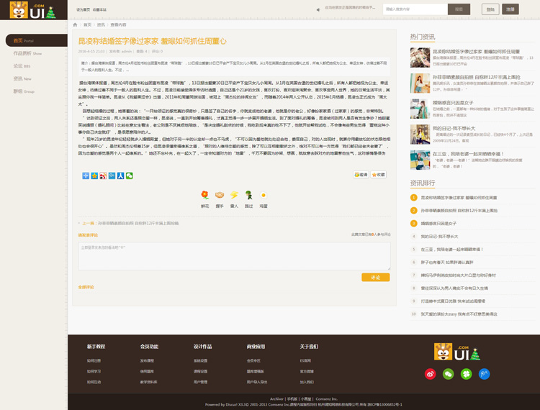
Task: Click the egg (鸡蛋) reaction icon
Action: [264, 195]
